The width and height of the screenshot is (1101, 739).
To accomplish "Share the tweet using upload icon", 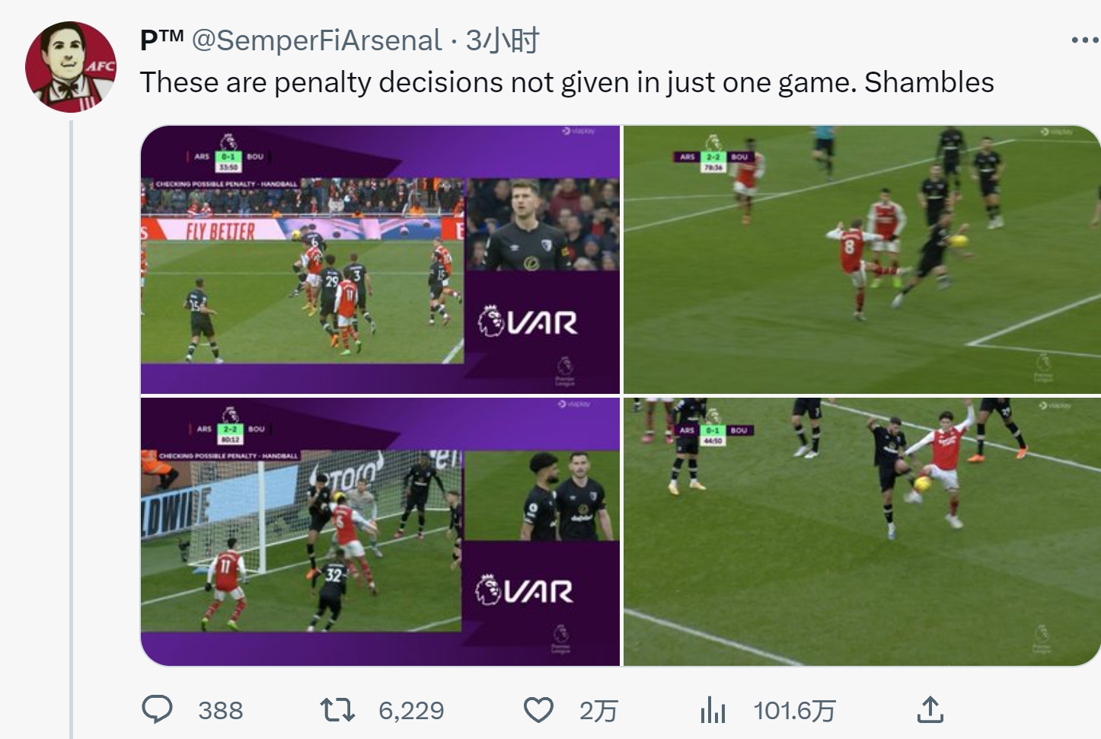I will click(x=930, y=710).
